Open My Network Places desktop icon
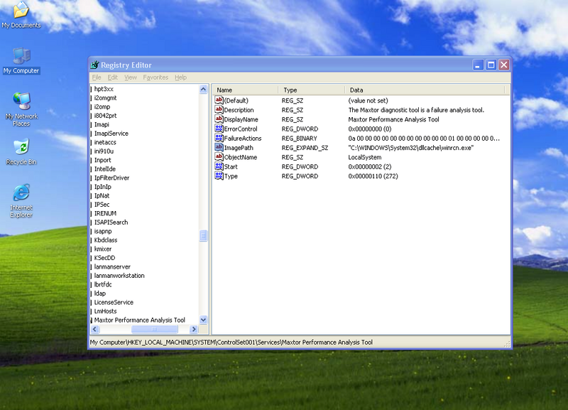Viewport: 568px width, 410px height. click(x=21, y=109)
